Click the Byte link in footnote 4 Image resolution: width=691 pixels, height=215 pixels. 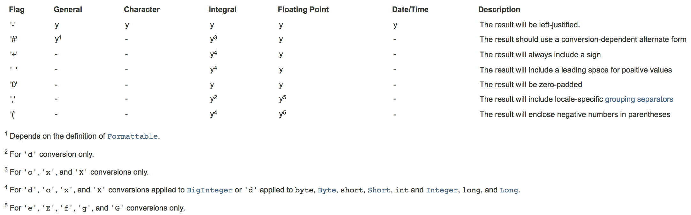coord(327,190)
